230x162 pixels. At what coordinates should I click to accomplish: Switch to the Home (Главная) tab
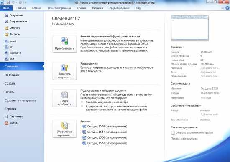[x=21, y=8]
